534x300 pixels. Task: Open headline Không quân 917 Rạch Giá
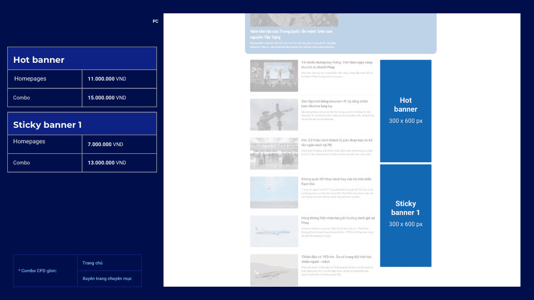336,182
